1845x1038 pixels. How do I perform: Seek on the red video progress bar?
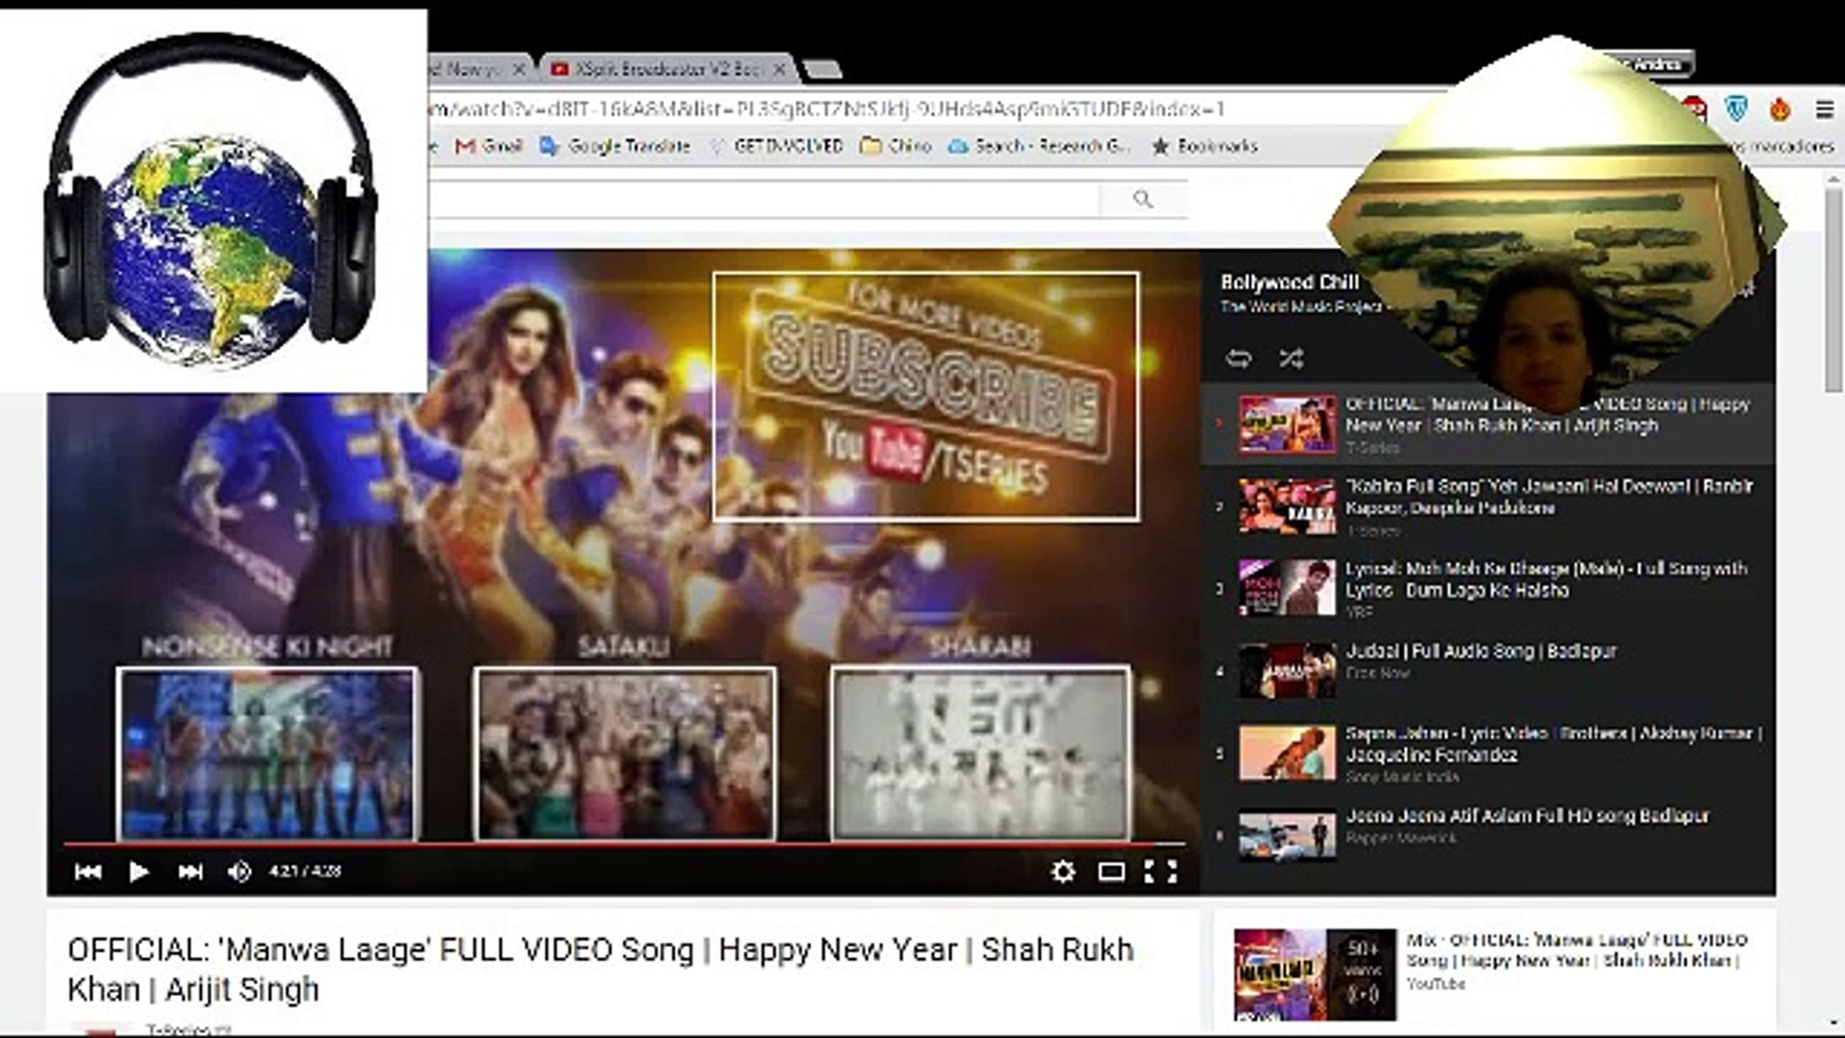click(625, 846)
